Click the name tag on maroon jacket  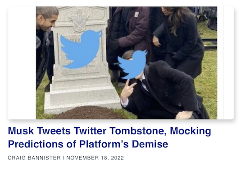(136, 14)
